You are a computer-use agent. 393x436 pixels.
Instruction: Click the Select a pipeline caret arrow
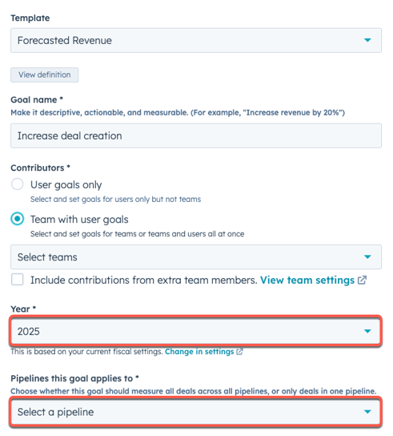click(367, 412)
